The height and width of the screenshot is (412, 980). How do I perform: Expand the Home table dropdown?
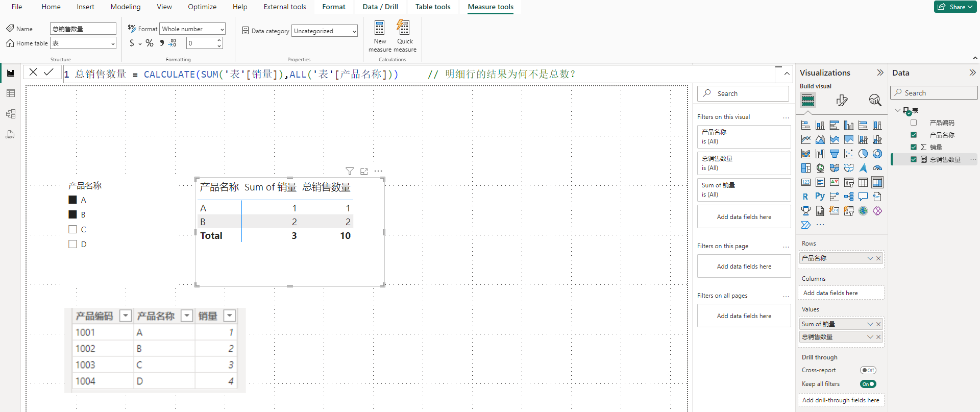pyautogui.click(x=83, y=43)
